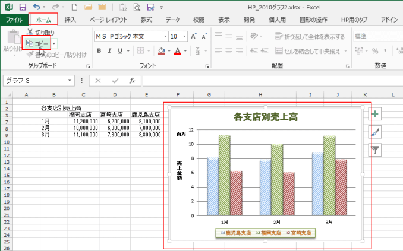Click the 貼り付け paste clipboard icon
403x251 pixels.
(14, 36)
